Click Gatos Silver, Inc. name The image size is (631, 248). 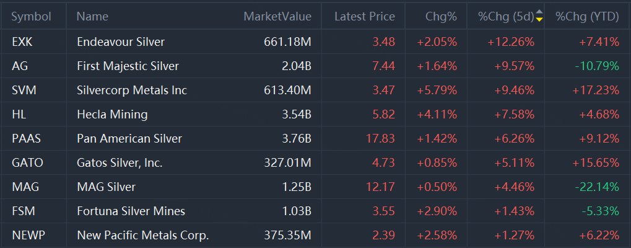tap(120, 162)
